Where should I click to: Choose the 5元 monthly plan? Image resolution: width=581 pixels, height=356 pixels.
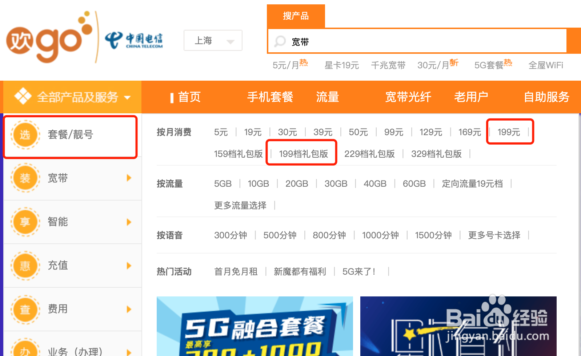tap(221, 132)
